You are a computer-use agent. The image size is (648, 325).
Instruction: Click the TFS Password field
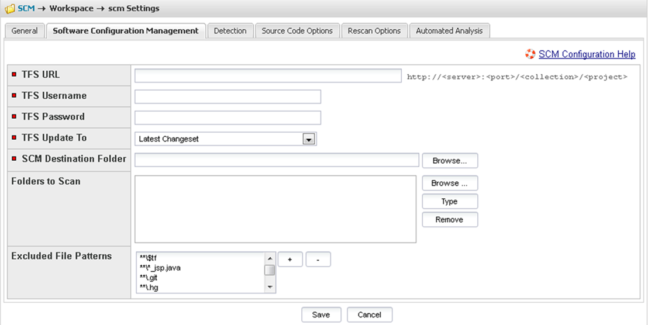(228, 118)
